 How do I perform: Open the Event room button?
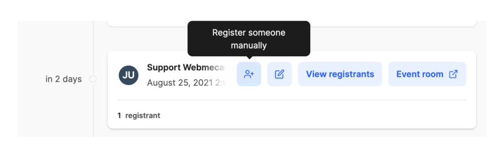[427, 74]
